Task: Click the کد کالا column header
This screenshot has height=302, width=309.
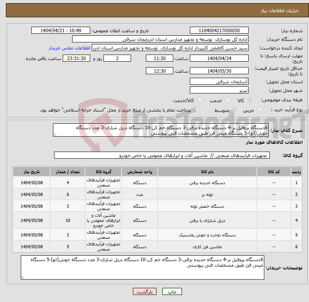Action: 274,172
